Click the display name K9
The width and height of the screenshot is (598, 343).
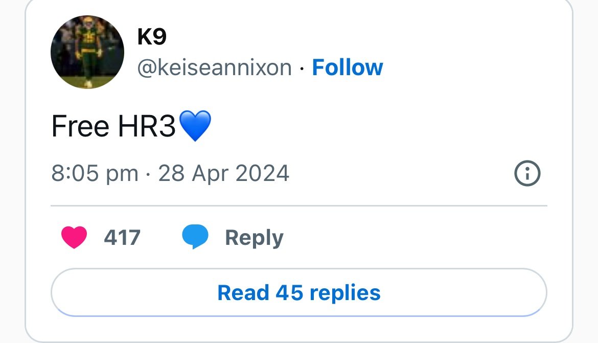pyautogui.click(x=152, y=37)
